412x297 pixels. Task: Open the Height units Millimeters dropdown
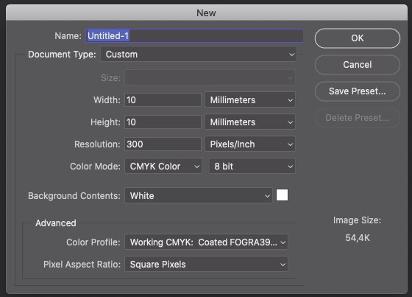tap(250, 122)
